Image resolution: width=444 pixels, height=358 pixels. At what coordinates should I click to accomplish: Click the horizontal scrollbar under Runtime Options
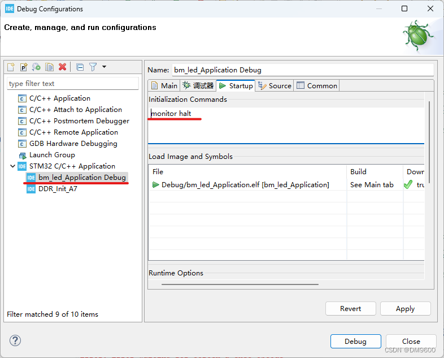tap(240, 284)
